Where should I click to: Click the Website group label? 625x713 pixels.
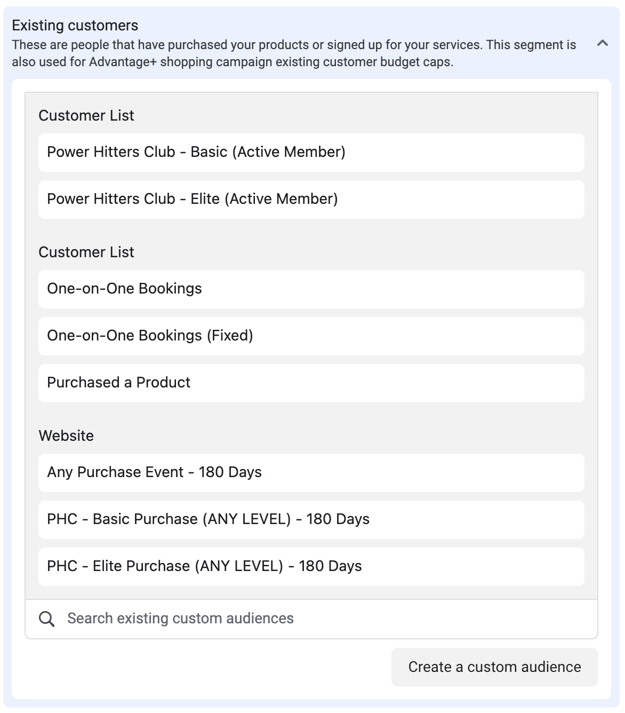(x=66, y=435)
